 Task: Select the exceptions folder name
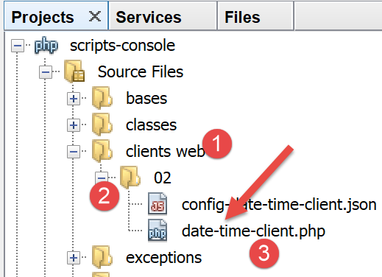pyautogui.click(x=163, y=258)
